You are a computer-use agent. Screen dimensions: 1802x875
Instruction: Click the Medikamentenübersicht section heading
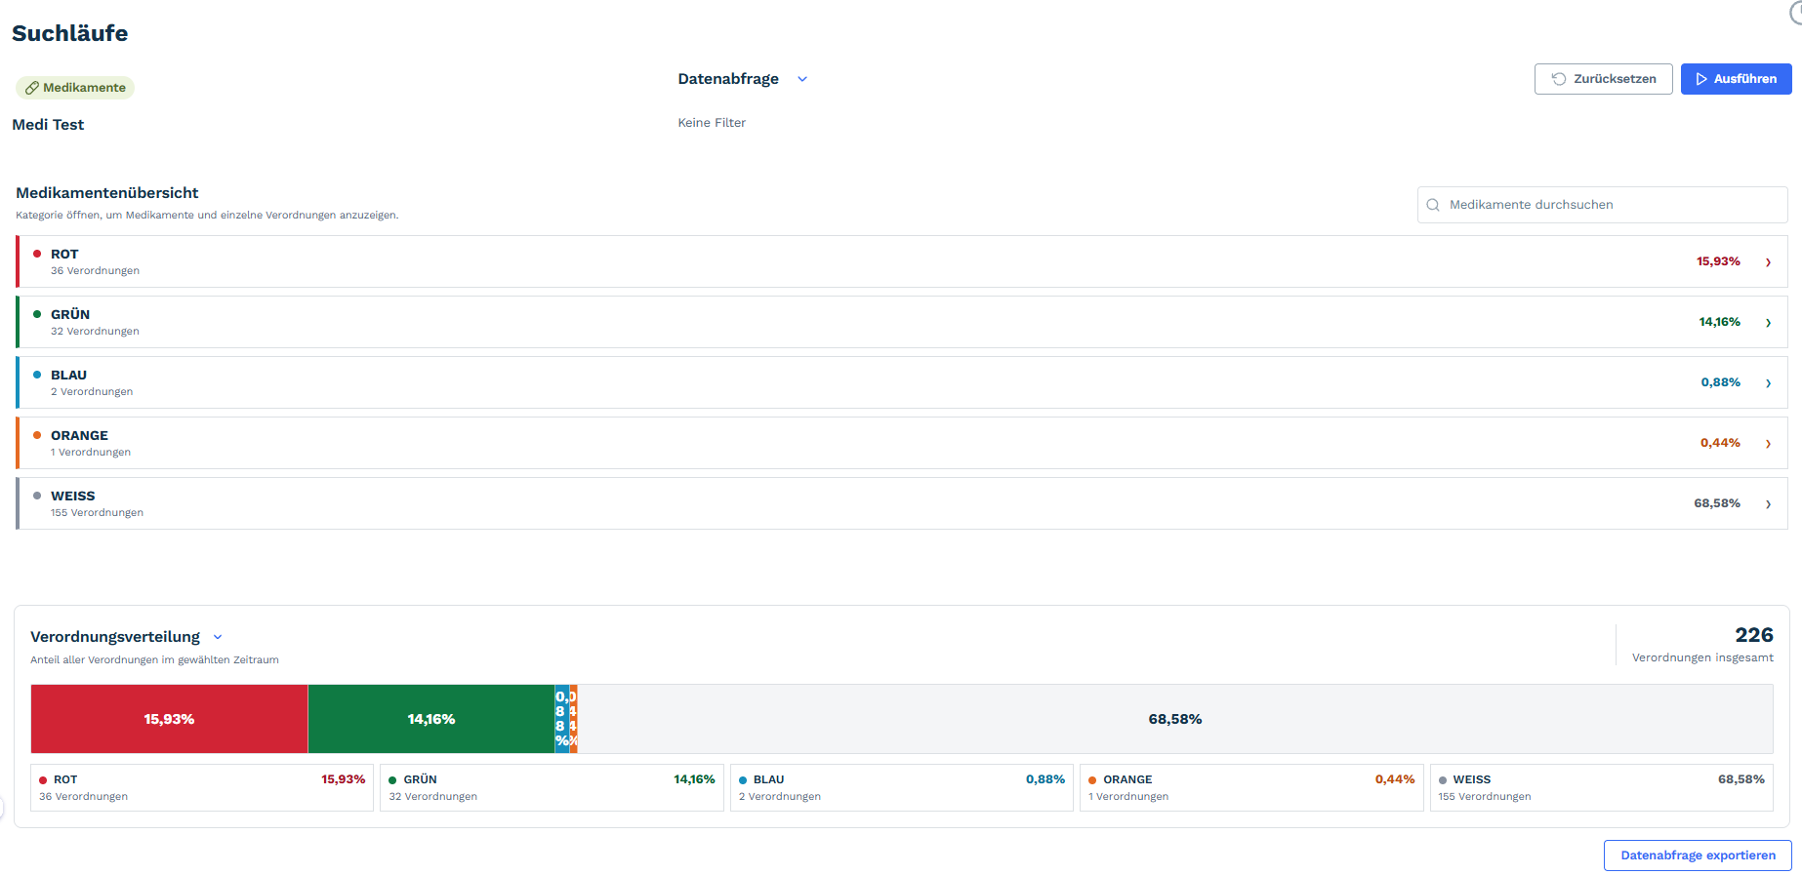pyautogui.click(x=107, y=193)
